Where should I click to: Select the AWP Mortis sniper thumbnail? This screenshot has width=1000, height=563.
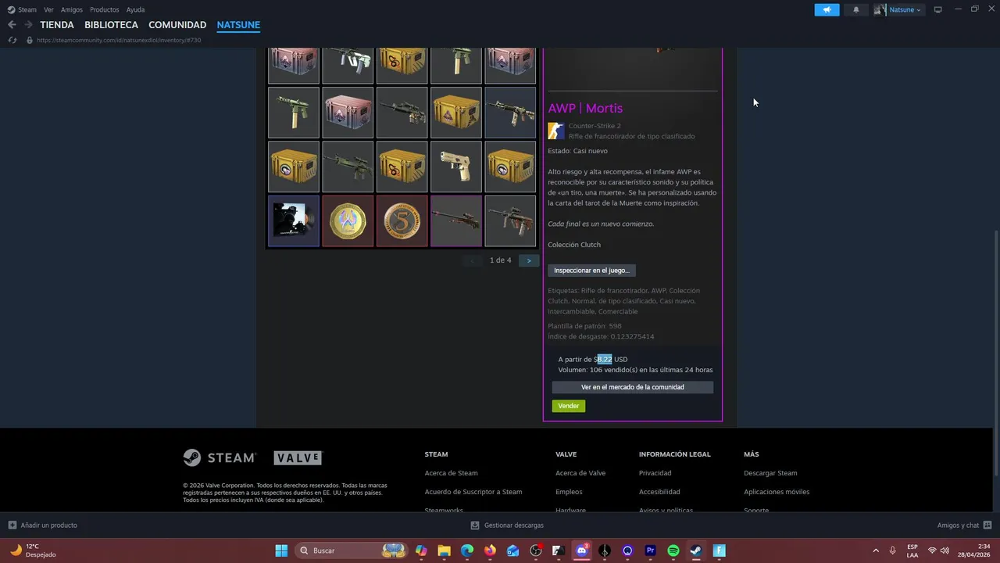coord(456,221)
